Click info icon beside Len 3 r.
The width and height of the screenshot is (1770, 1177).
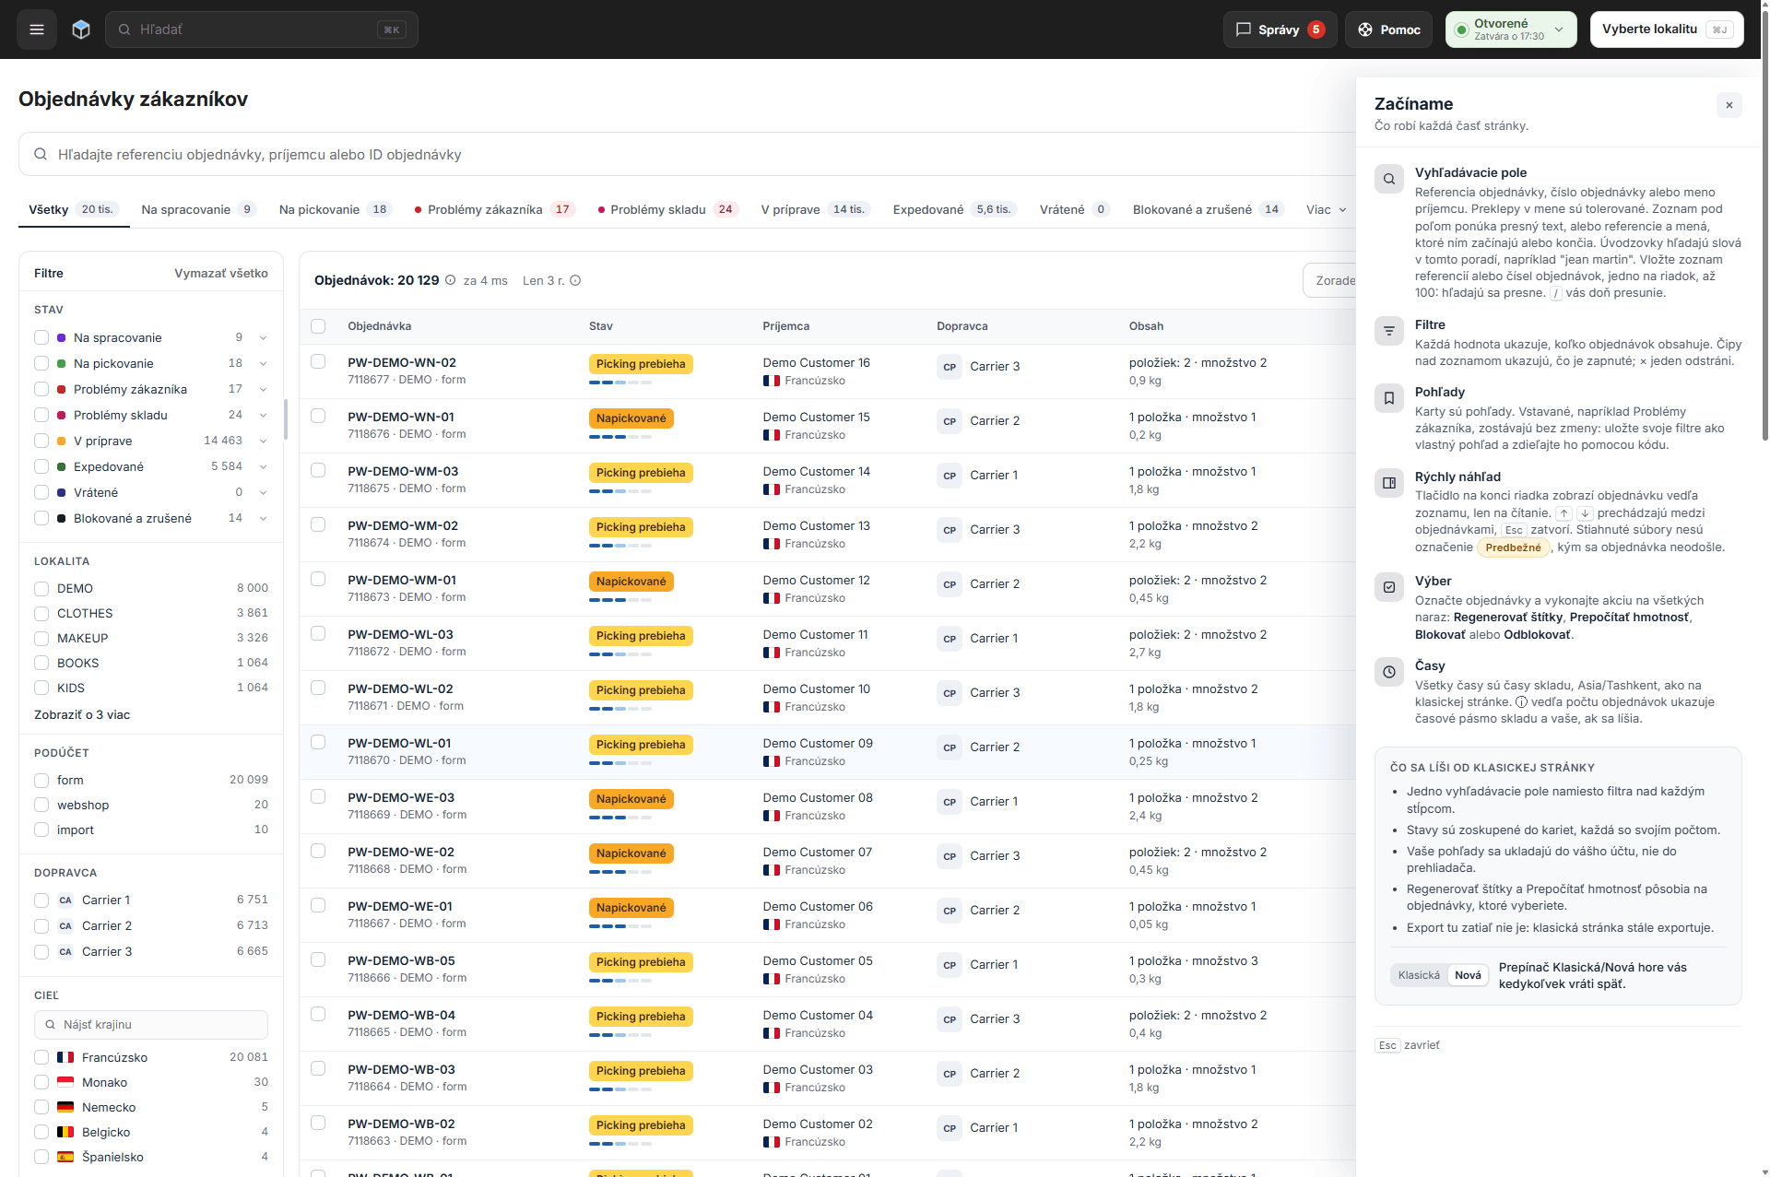click(575, 280)
